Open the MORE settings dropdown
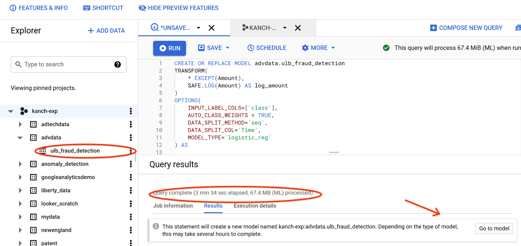 [318, 48]
